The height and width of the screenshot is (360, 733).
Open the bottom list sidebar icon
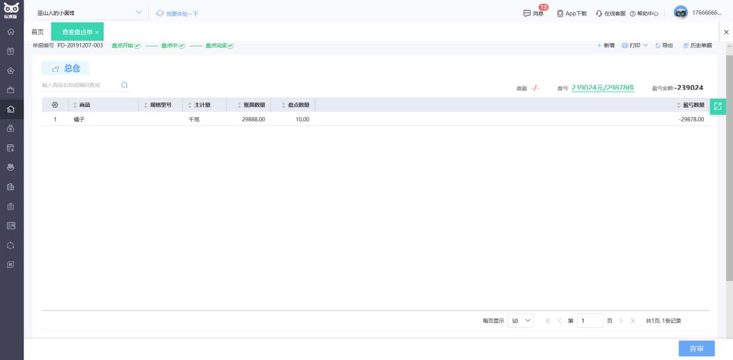coord(10,264)
